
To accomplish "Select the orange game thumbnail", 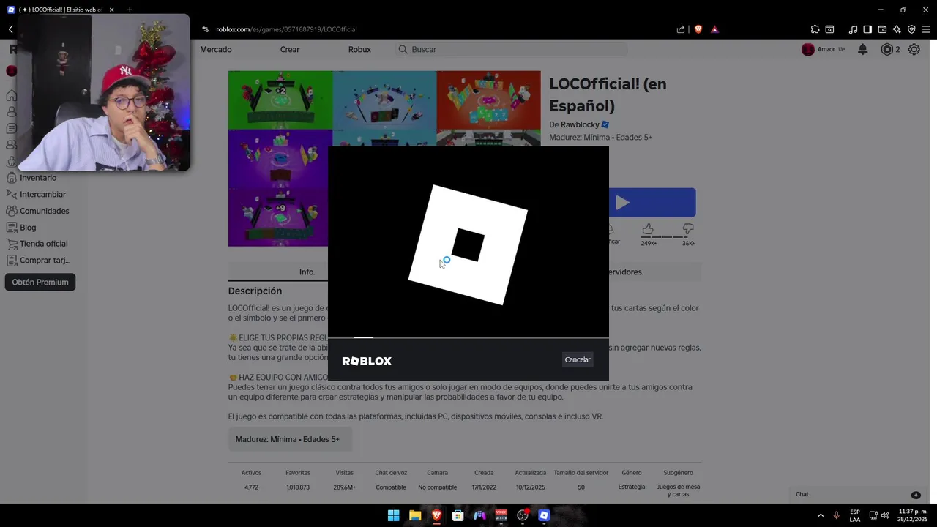I will pos(488,100).
